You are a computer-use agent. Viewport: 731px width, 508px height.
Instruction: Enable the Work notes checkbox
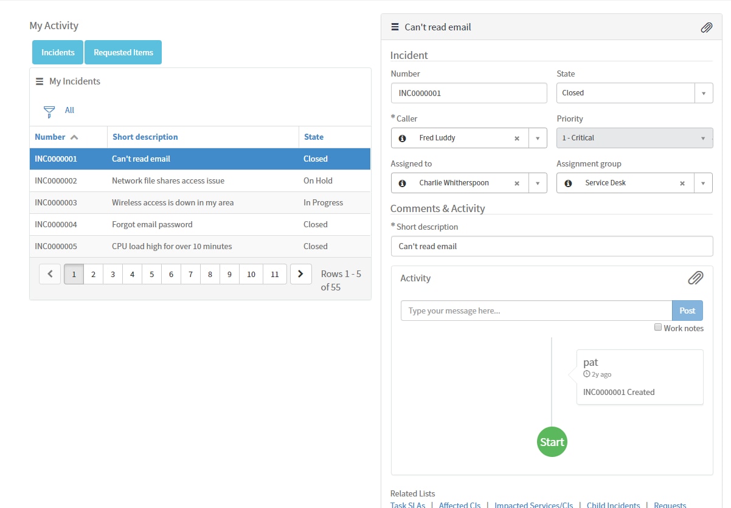coord(658,327)
